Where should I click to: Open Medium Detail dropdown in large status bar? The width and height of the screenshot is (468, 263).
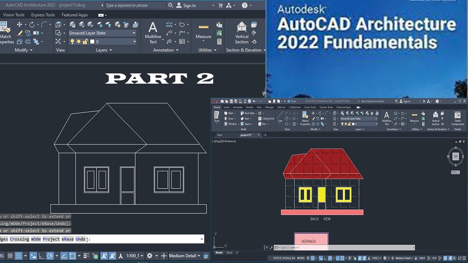185,256
